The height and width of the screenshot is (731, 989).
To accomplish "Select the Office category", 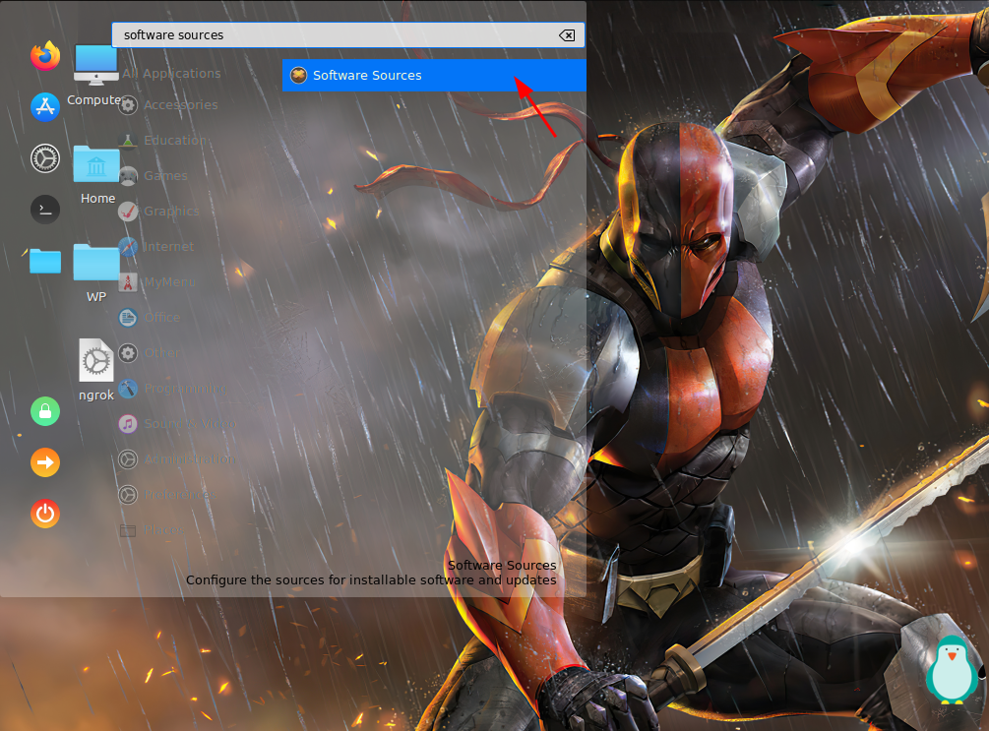I will (x=151, y=317).
